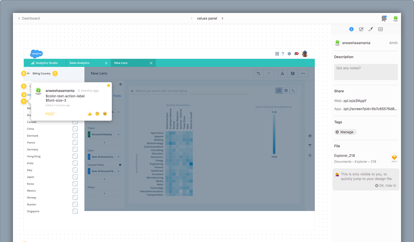Click annotation marker number 7

tap(55, 73)
